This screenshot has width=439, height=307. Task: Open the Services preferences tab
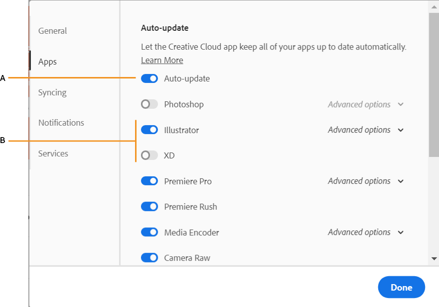(x=53, y=153)
